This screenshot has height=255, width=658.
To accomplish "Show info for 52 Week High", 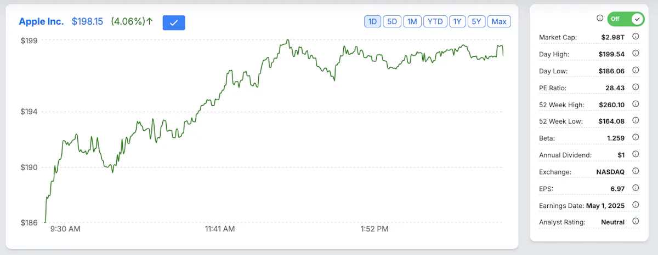I will point(636,104).
